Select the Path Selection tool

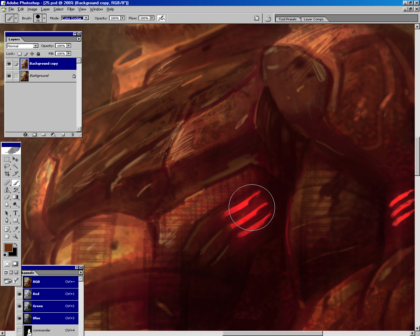[7, 213]
